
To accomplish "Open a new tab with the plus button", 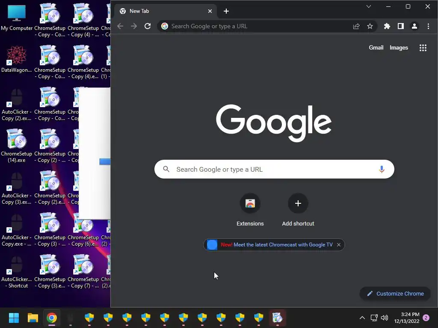I will click(x=226, y=11).
